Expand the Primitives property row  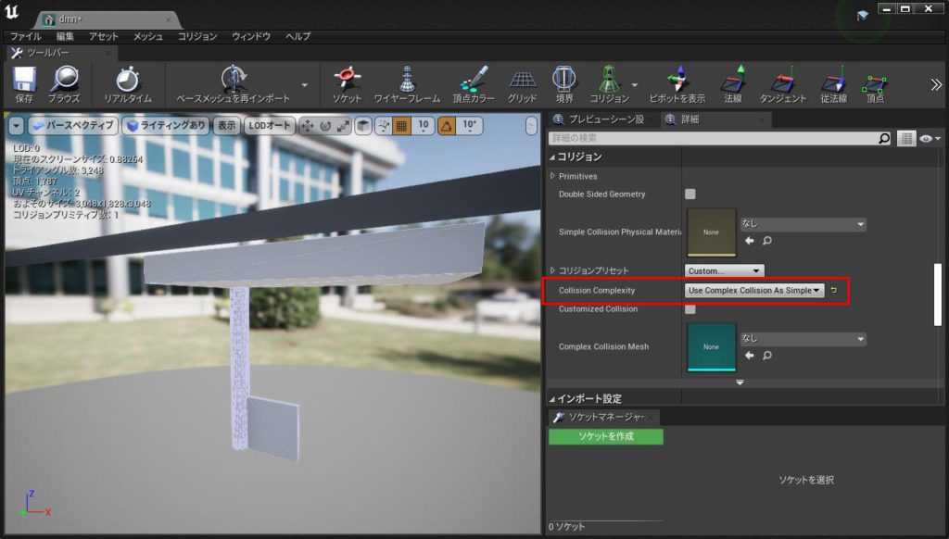pos(552,176)
